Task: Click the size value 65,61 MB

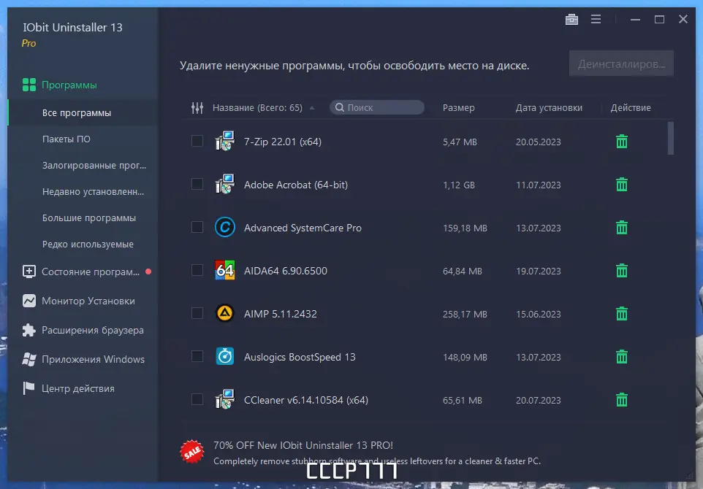Action: 463,401
